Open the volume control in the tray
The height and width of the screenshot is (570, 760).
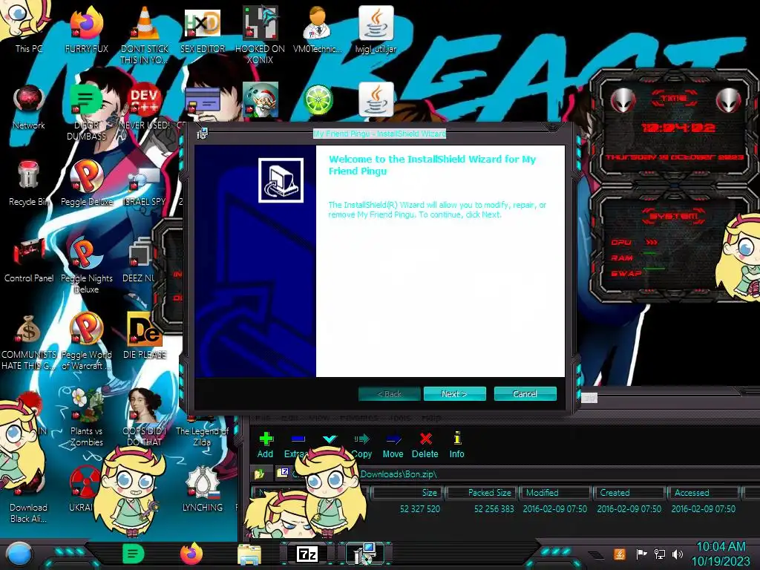pyautogui.click(x=678, y=554)
